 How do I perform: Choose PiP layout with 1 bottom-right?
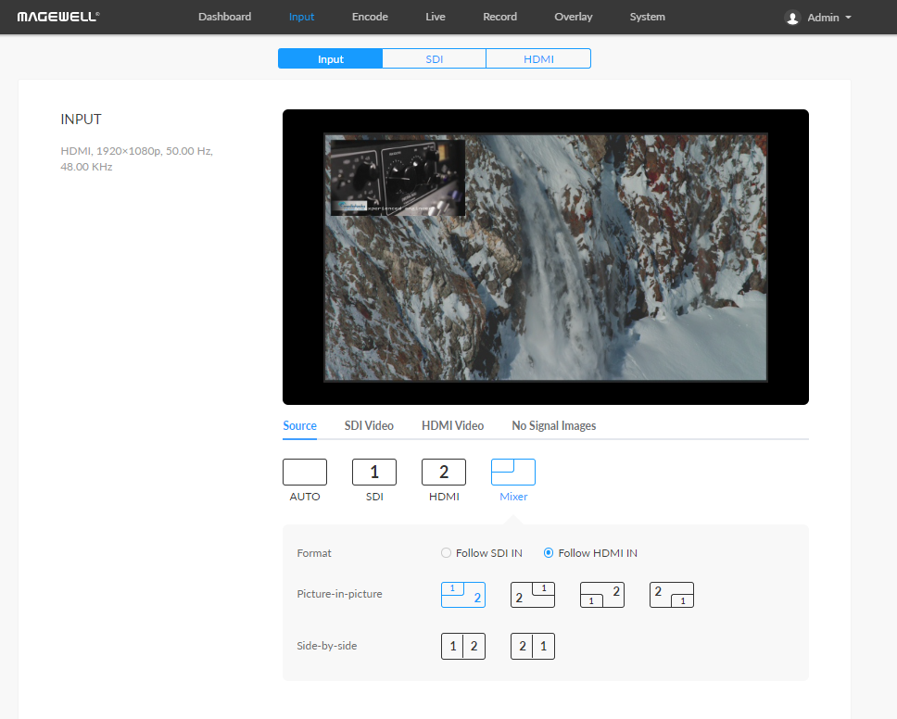tap(672, 595)
